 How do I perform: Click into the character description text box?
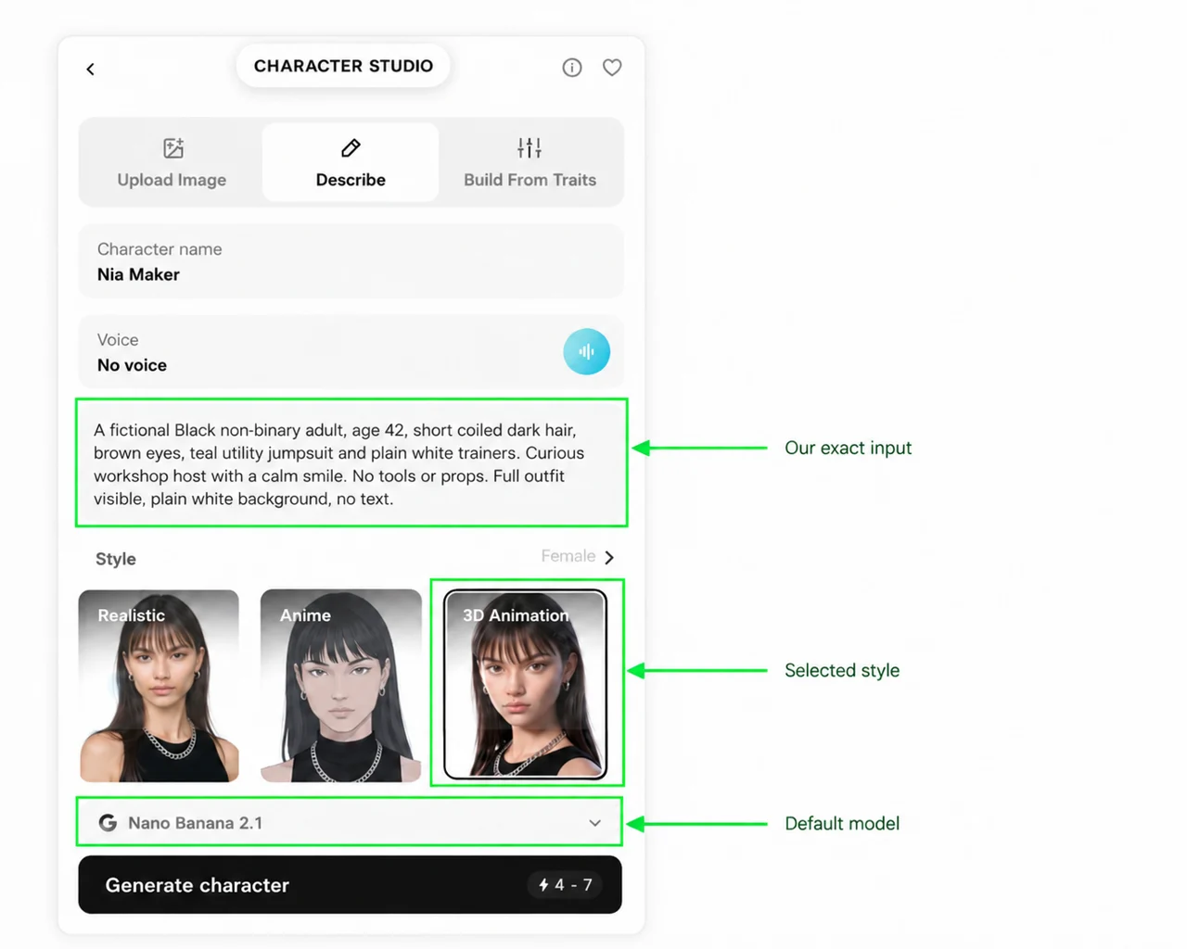click(x=351, y=463)
